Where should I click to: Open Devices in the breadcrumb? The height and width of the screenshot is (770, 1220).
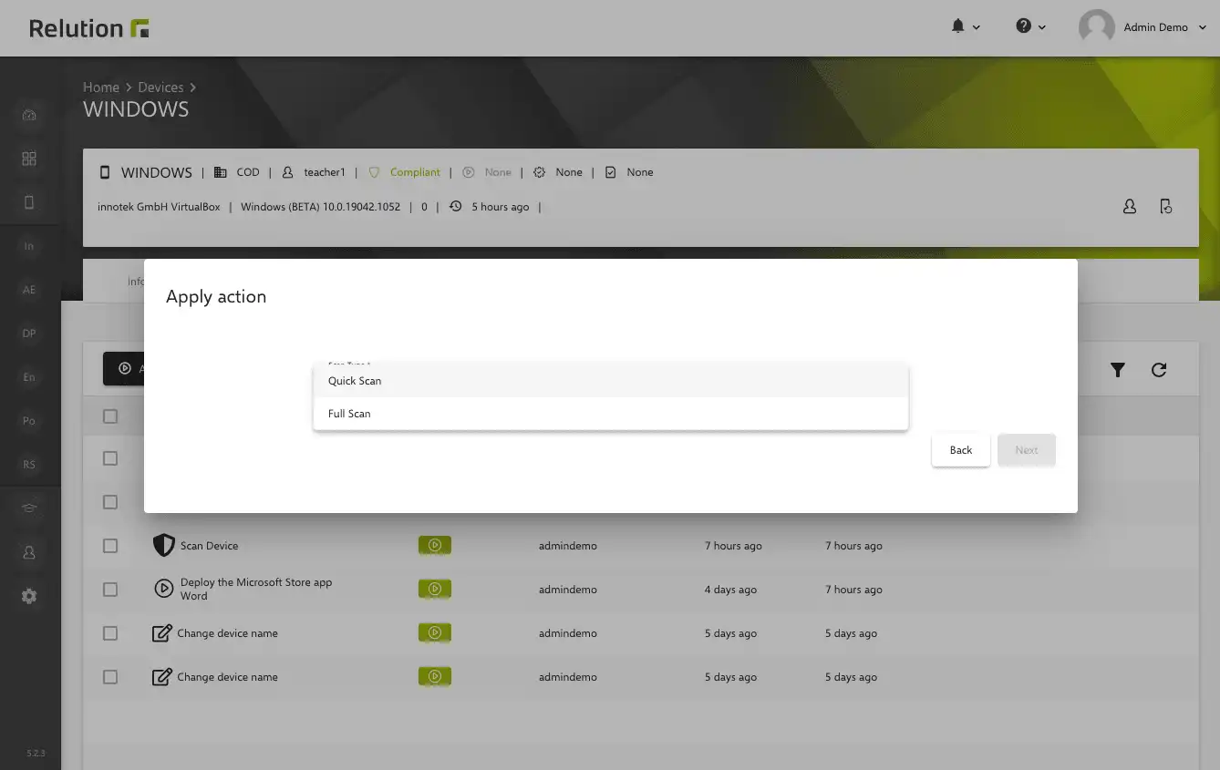(160, 87)
